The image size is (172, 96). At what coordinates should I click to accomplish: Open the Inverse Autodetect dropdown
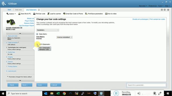(x=64, y=37)
